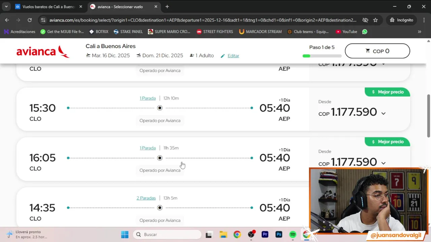Bookmark this page with star icon
Screen dimensions: 431x242
pos(375,20)
